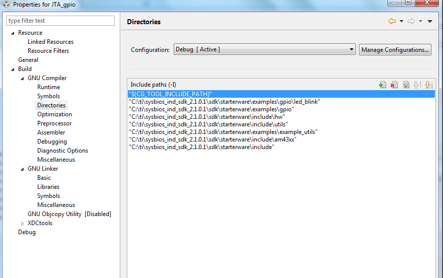Select the ${CG_TOOL_INCLUDE_PATH} entry
The height and width of the screenshot is (278, 443).
pyautogui.click(x=281, y=94)
